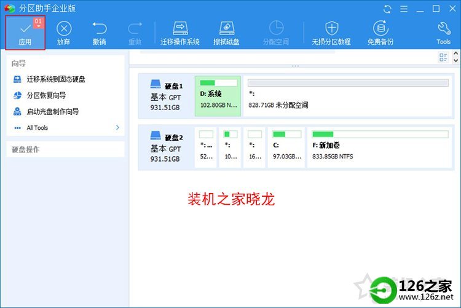The image size is (461, 308).
Task: Select the 828.71GB unallocated space block
Action: [x=348, y=96]
